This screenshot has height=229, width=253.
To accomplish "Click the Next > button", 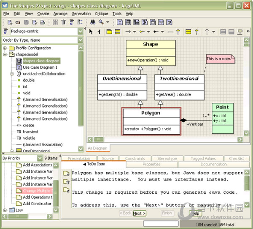I will tap(140, 213).
